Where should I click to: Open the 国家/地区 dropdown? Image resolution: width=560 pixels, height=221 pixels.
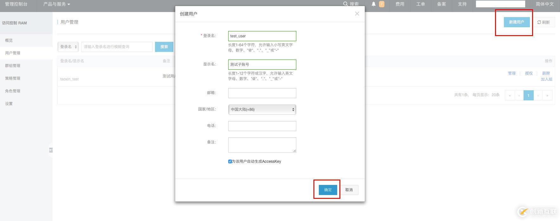(262, 110)
